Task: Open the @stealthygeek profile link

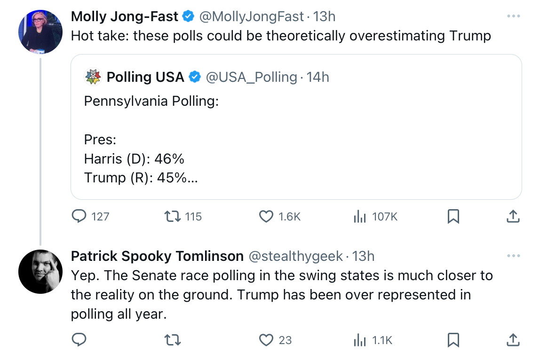Action: (295, 256)
